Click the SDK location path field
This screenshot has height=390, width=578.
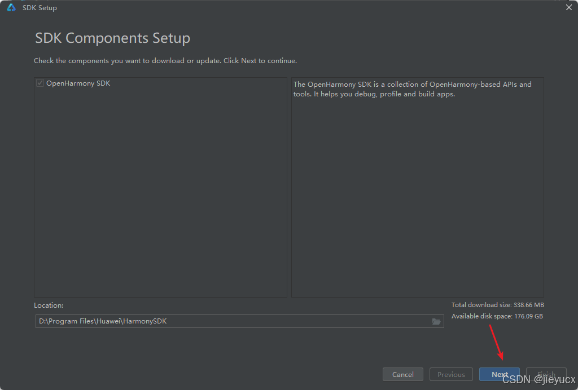(x=239, y=321)
